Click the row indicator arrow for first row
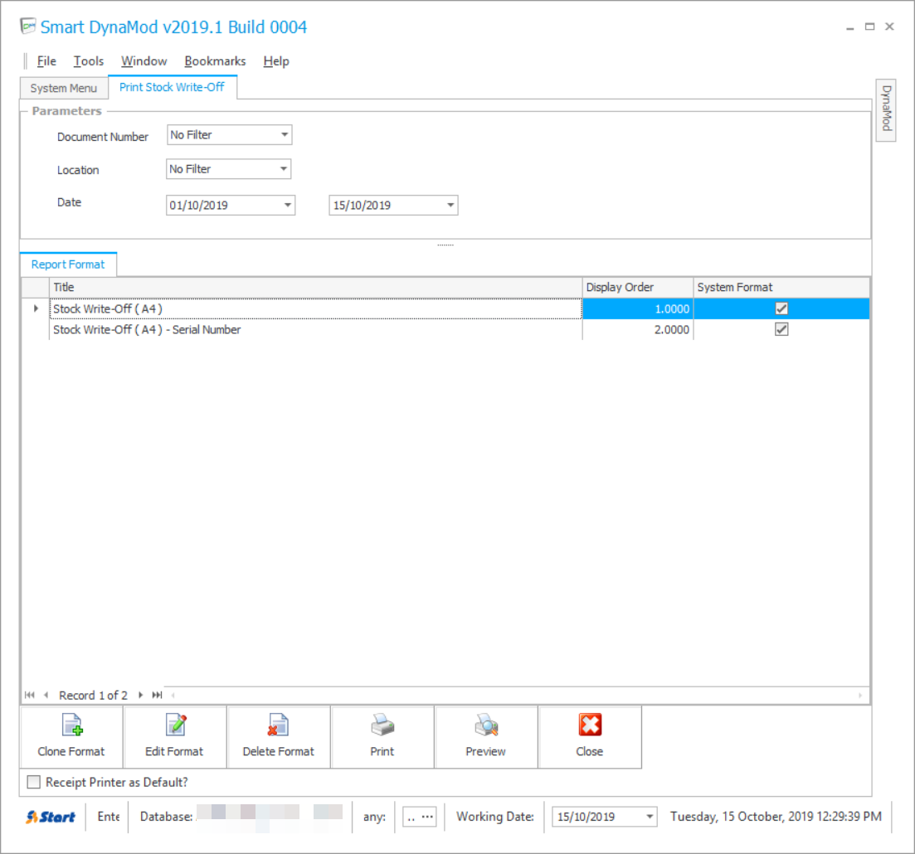The image size is (915, 854). point(36,308)
